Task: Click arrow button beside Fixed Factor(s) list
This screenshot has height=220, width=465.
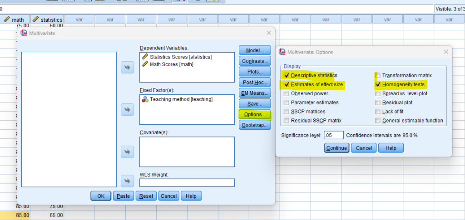Action: click(x=128, y=109)
